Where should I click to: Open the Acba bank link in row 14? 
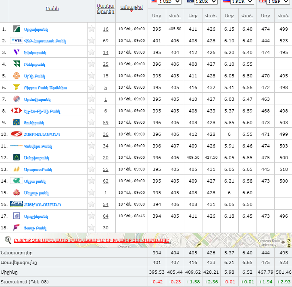click(35, 181)
